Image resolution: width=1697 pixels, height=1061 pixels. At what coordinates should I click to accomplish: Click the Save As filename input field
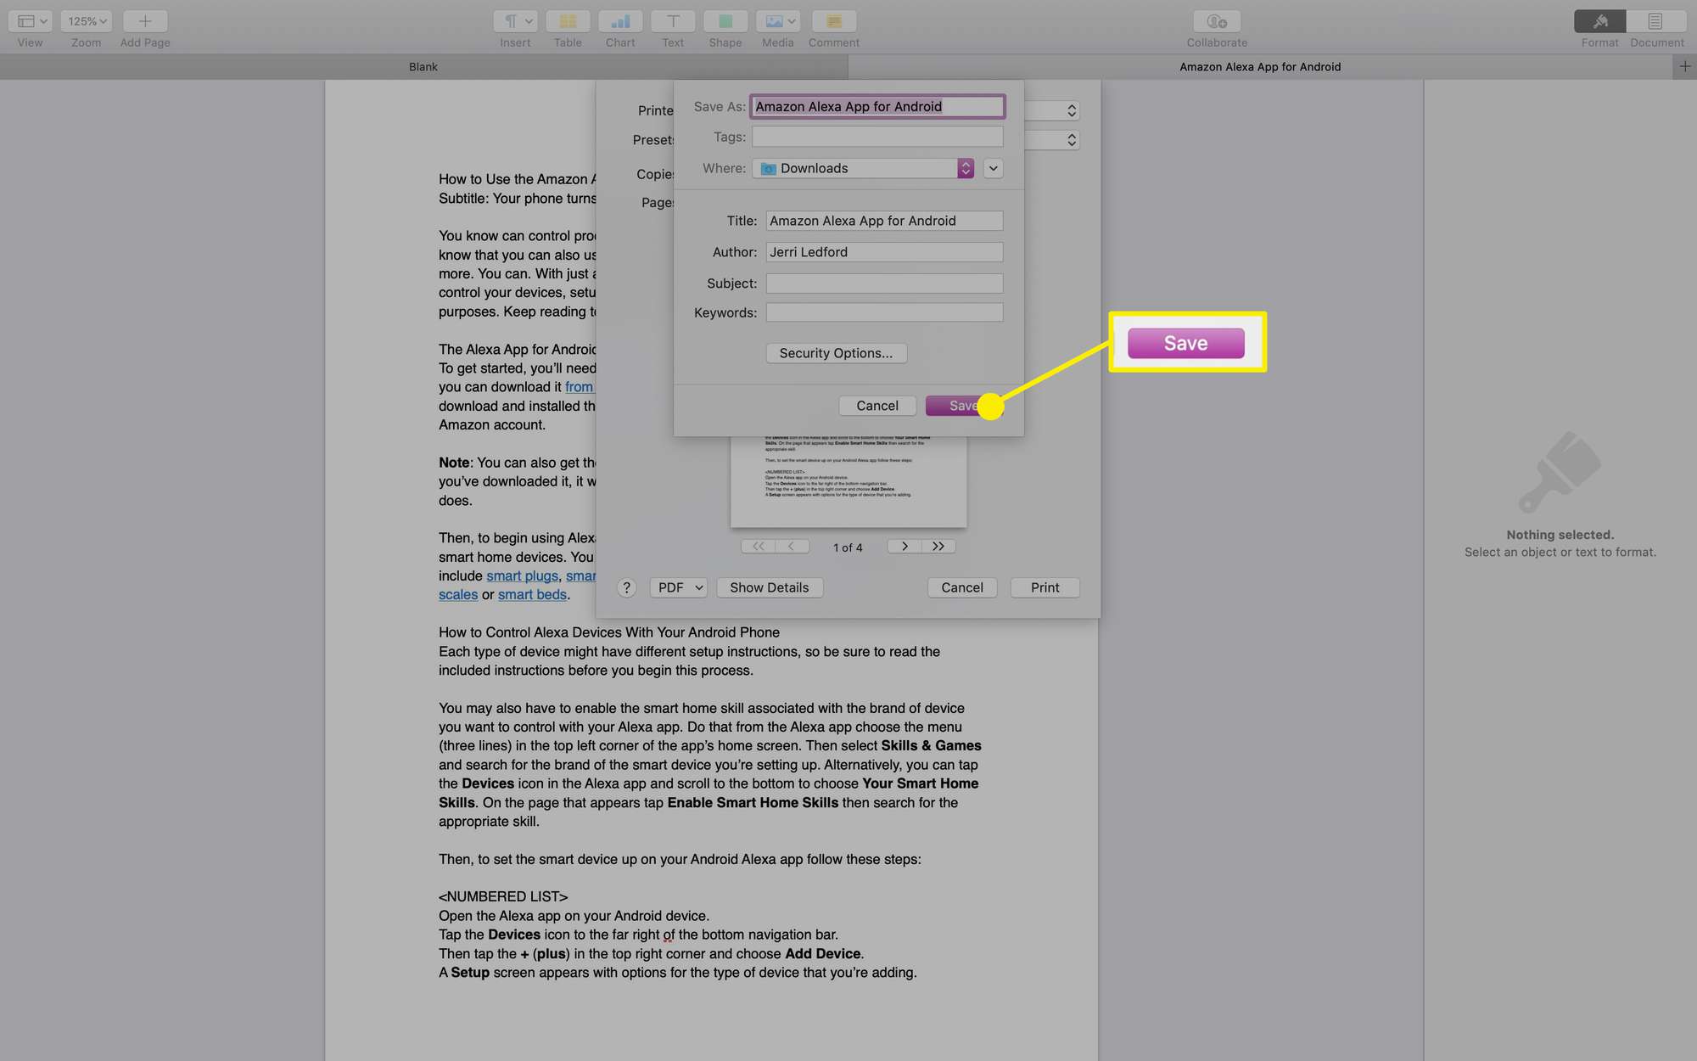[877, 106]
